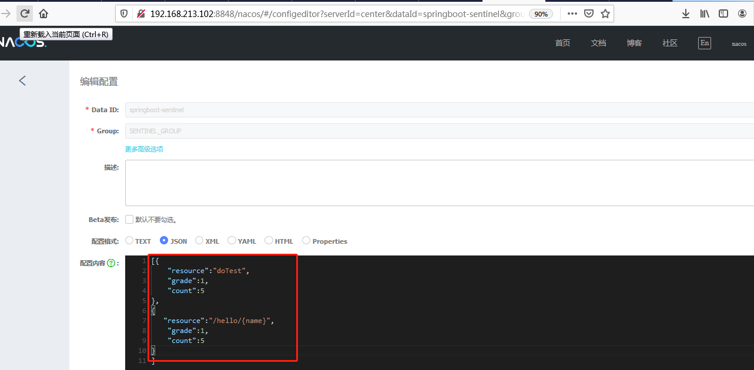Image resolution: width=754 pixels, height=370 pixels.
Task: Open the 博客 link
Action: click(634, 42)
